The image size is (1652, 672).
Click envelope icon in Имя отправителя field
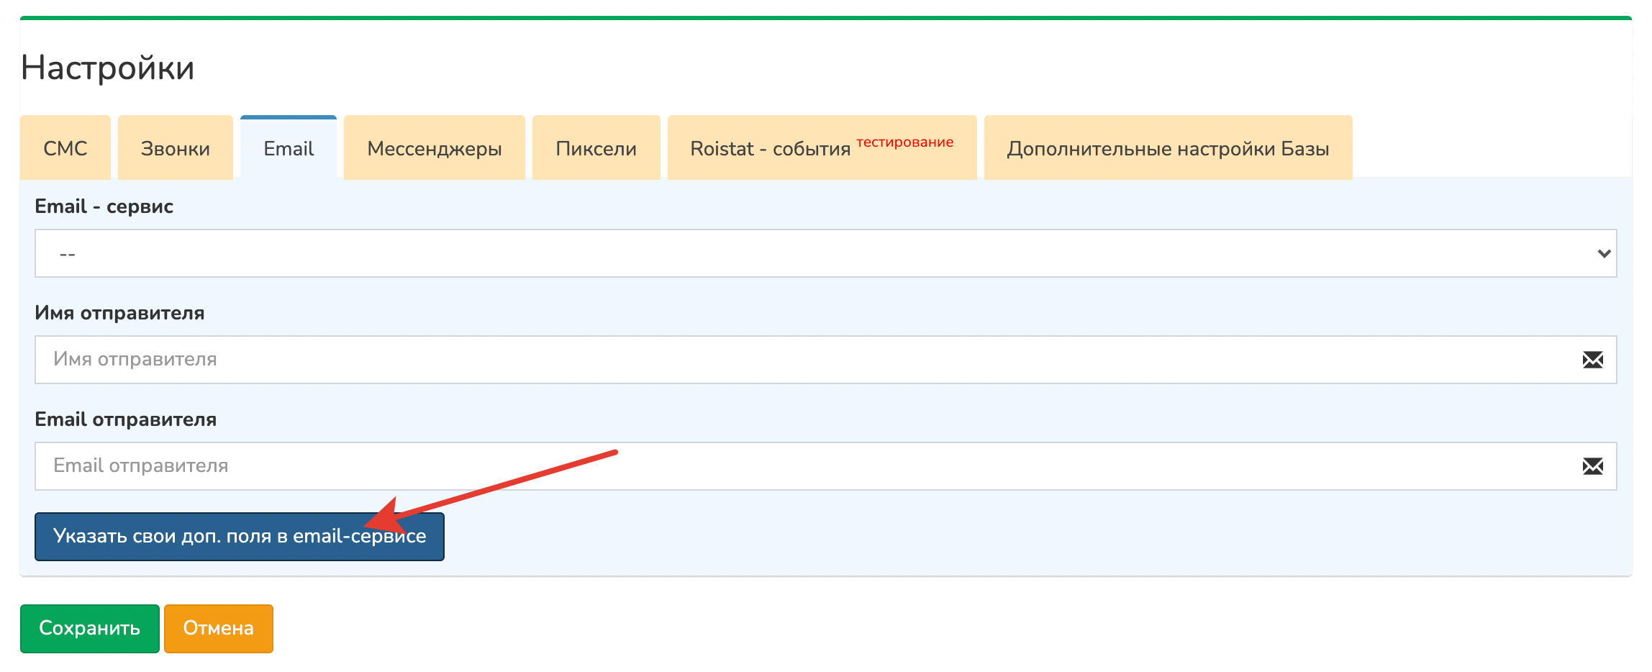(x=1593, y=360)
